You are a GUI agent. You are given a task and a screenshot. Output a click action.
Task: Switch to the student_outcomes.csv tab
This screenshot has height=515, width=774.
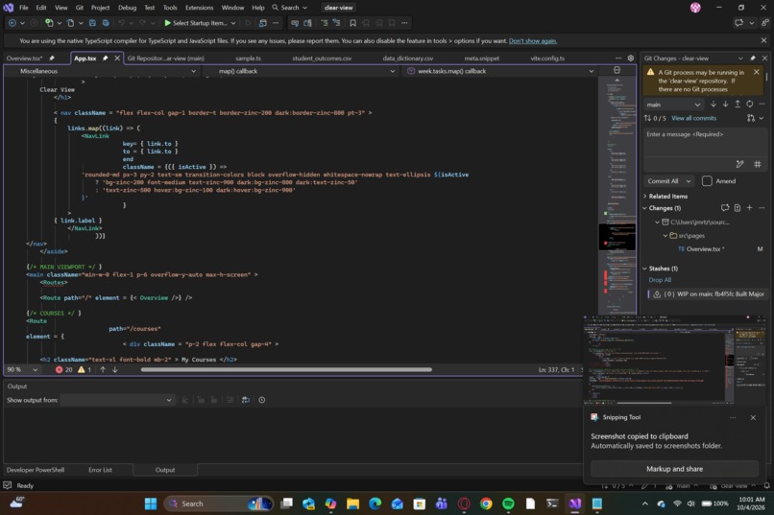[322, 59]
